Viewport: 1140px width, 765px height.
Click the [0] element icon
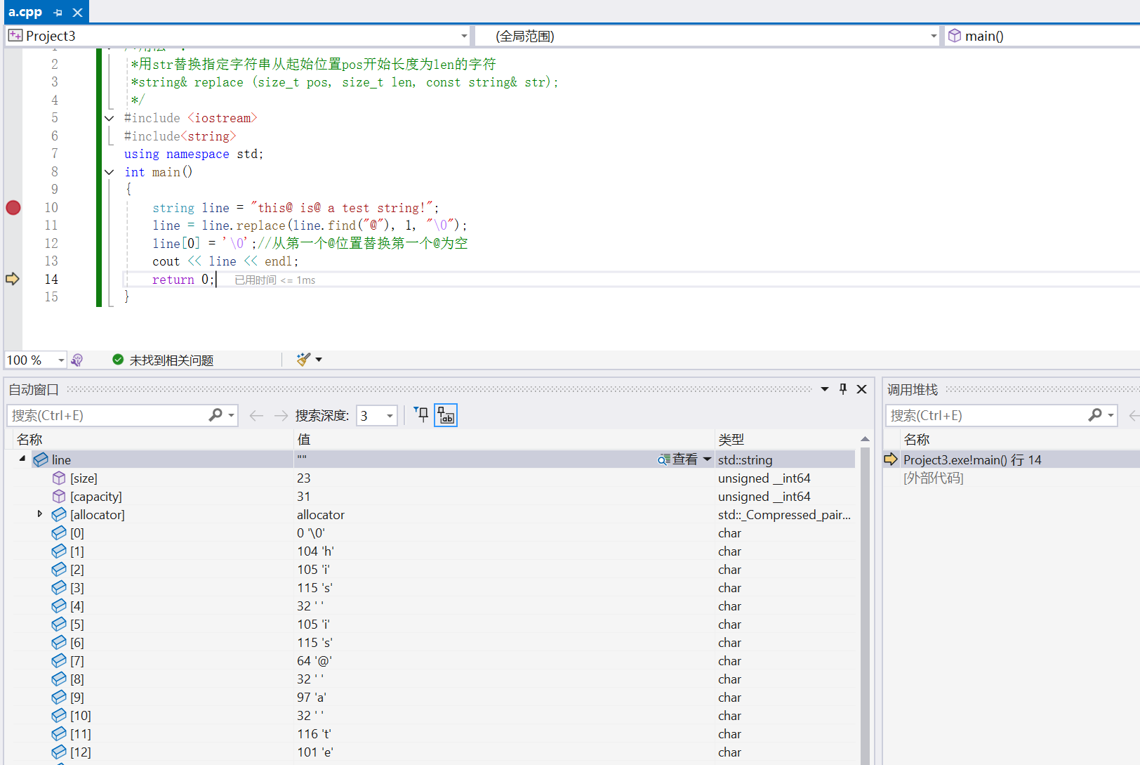click(59, 533)
